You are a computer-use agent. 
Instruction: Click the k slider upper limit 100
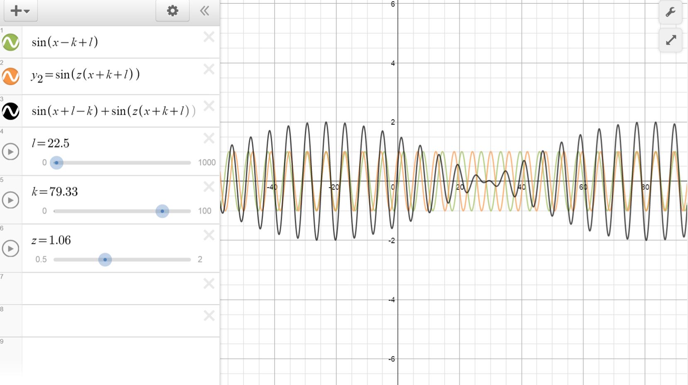click(205, 211)
